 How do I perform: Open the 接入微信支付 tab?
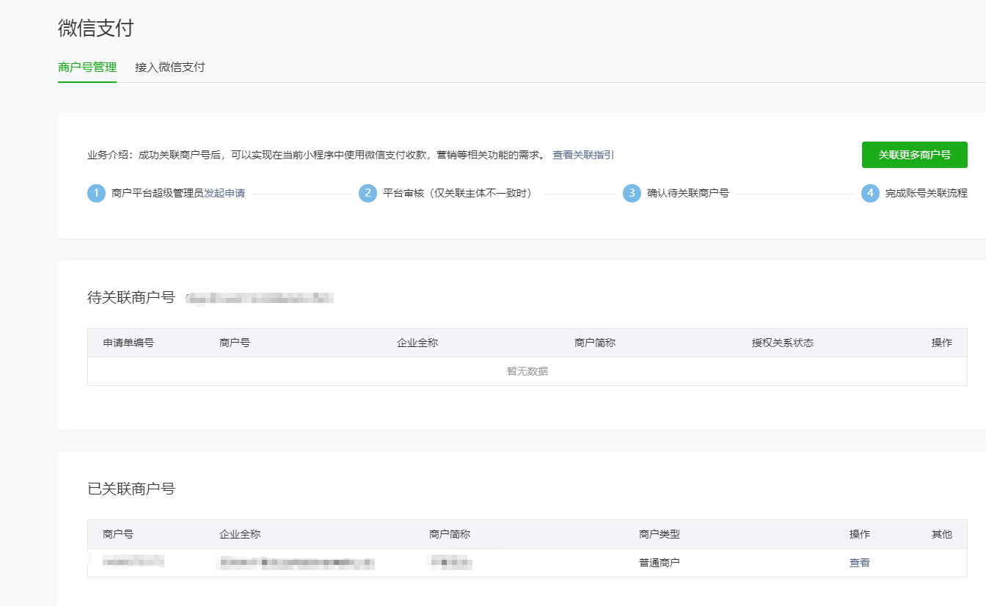click(x=169, y=67)
